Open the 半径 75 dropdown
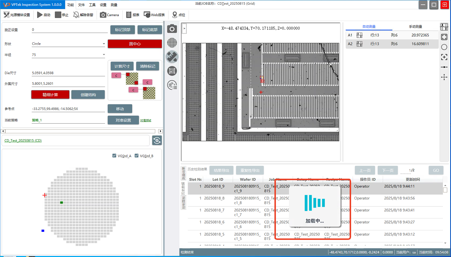Image resolution: width=451 pixels, height=257 pixels. (x=104, y=55)
